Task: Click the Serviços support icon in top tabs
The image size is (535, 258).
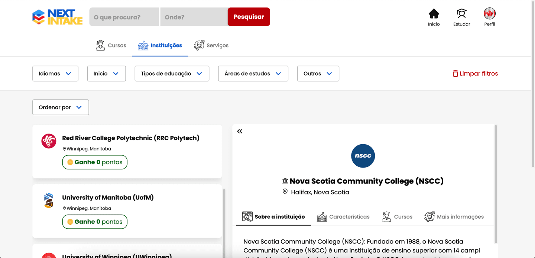Action: (x=199, y=45)
